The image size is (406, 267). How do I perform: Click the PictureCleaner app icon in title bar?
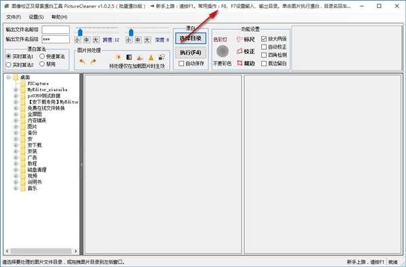click(x=7, y=5)
